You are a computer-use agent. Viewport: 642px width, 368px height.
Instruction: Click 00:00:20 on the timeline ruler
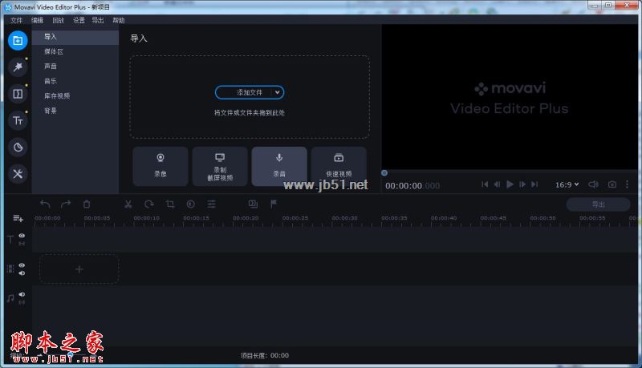[246, 218]
